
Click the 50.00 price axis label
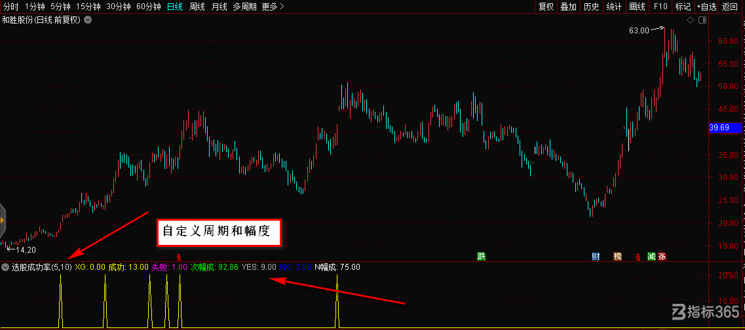(x=728, y=86)
